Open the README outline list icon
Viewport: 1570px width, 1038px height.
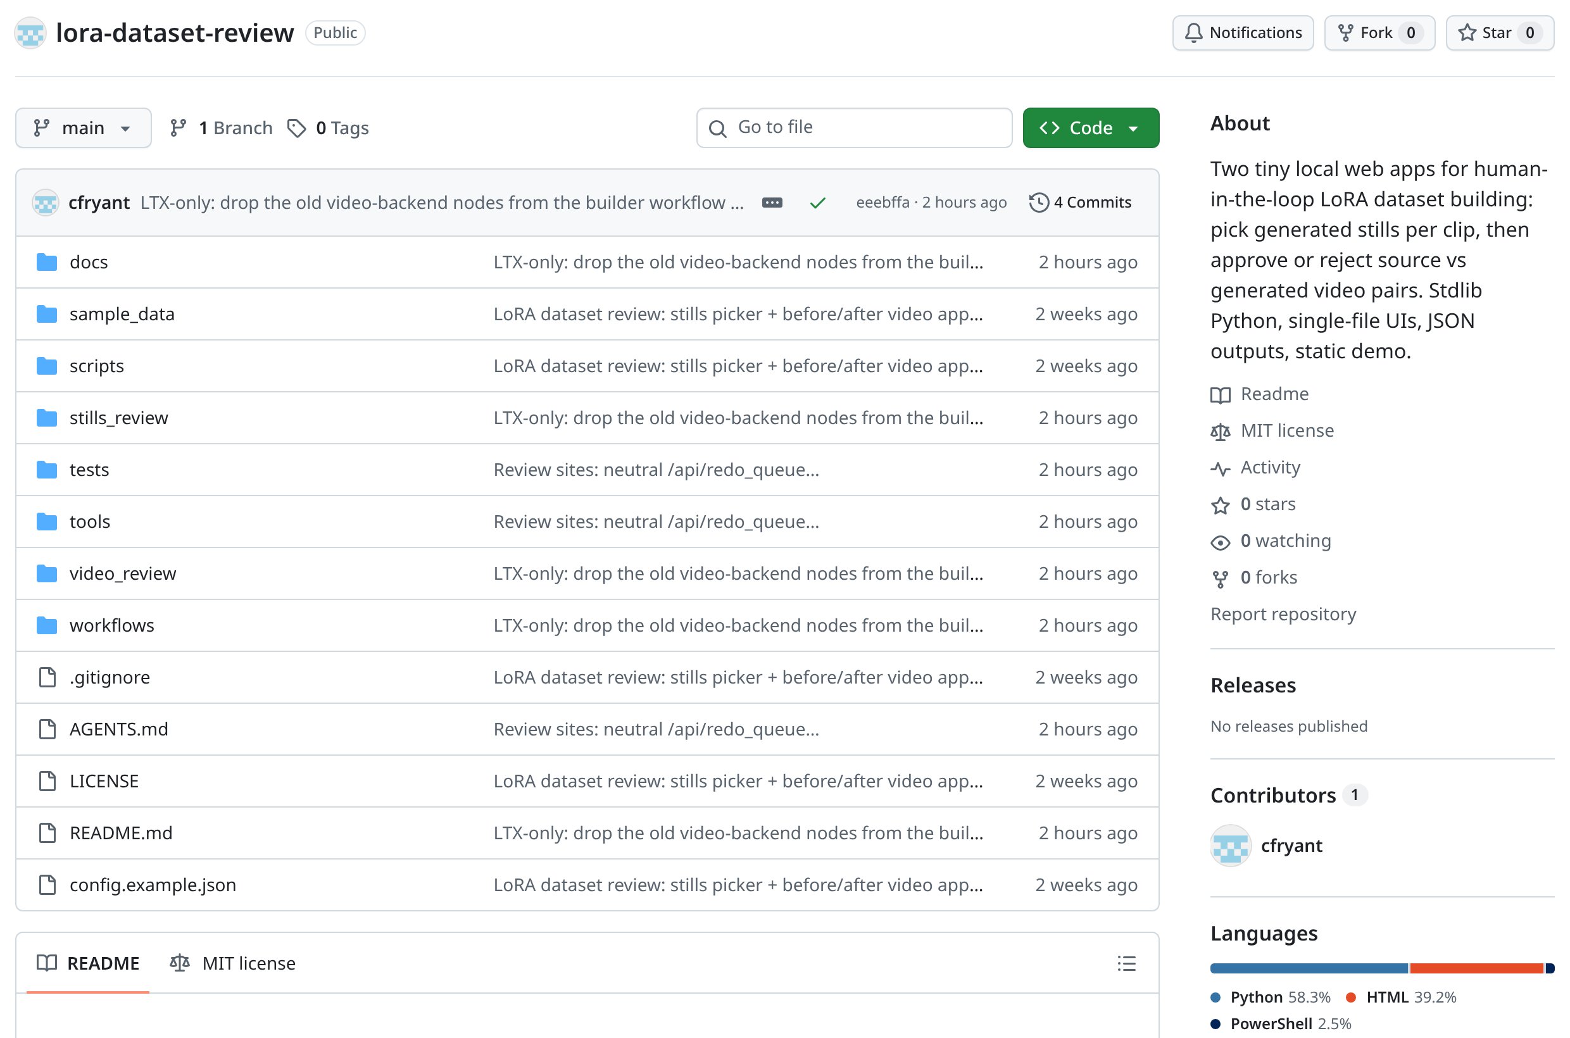1126,963
